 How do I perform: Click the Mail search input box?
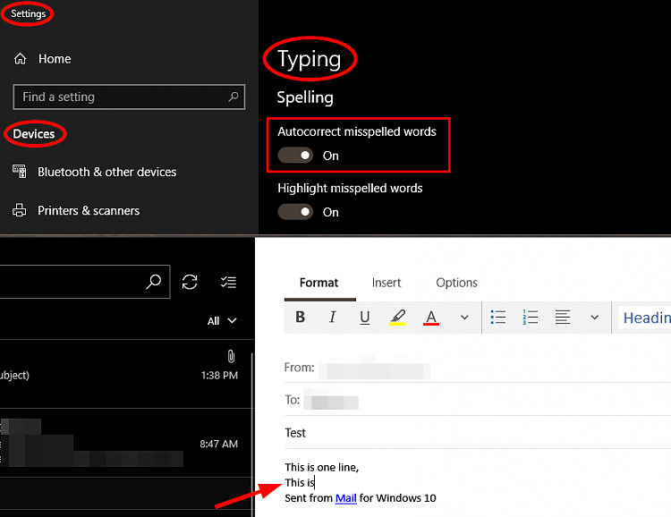point(85,282)
